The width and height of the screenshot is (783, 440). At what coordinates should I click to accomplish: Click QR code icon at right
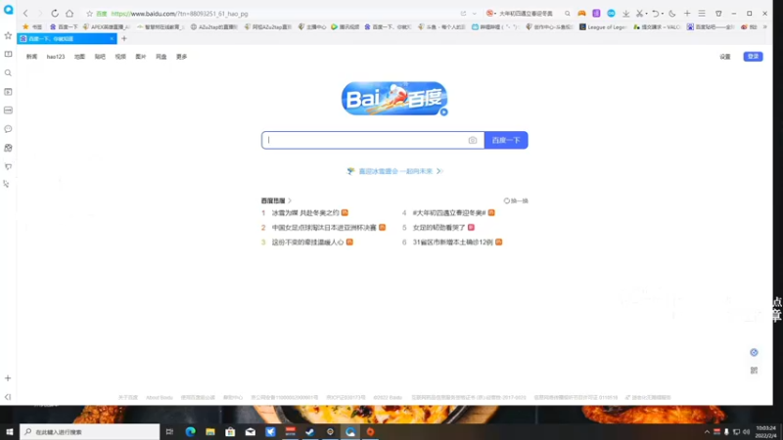coord(754,371)
